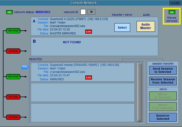Click the off-line status label for Console B

click(x=13, y=51)
